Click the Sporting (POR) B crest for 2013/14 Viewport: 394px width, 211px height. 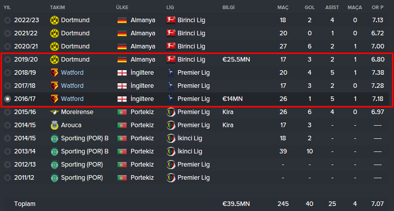(54, 151)
